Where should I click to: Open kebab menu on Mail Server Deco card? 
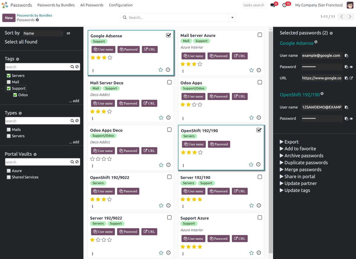92,118
